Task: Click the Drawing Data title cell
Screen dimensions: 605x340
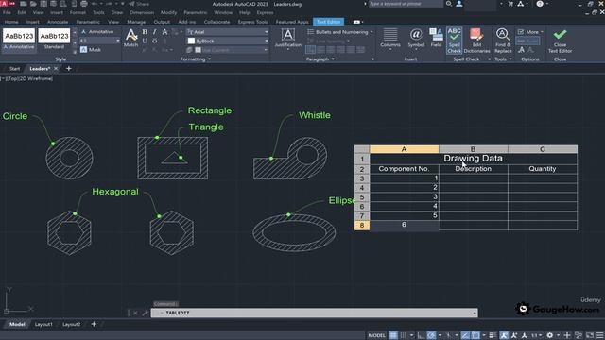Action: tap(474, 159)
